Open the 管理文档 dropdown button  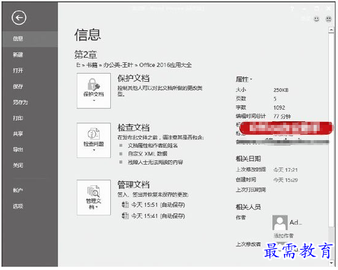coord(94,197)
